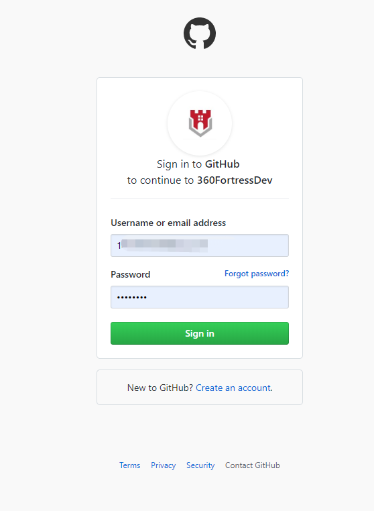The image size is (374, 511).
Task: Click the "Password" field label
Action: [x=130, y=274]
